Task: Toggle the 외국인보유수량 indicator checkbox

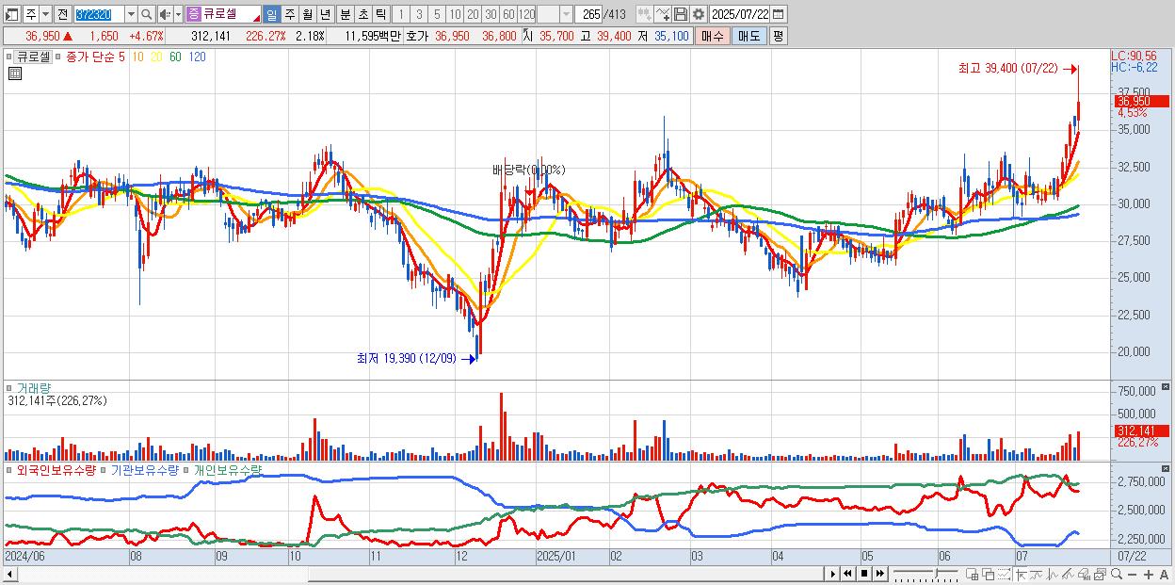Action: (x=8, y=469)
